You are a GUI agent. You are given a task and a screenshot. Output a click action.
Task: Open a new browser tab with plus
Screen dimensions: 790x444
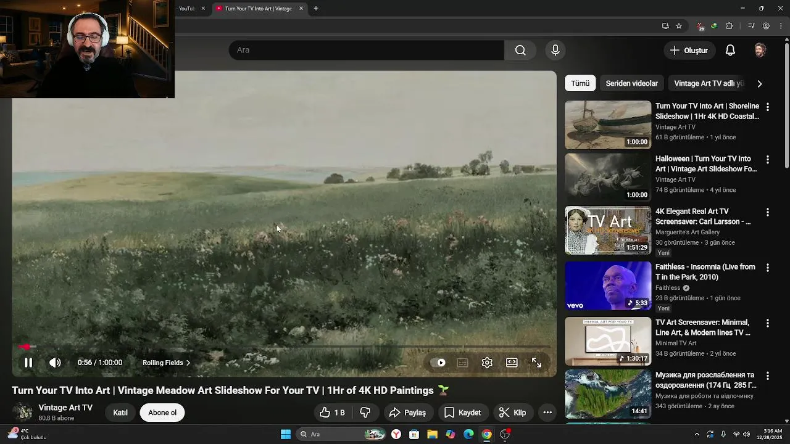pyautogui.click(x=316, y=9)
